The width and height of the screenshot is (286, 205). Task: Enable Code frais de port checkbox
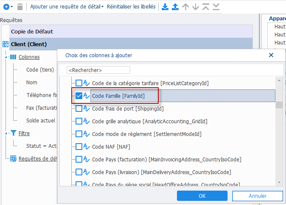coord(79,108)
